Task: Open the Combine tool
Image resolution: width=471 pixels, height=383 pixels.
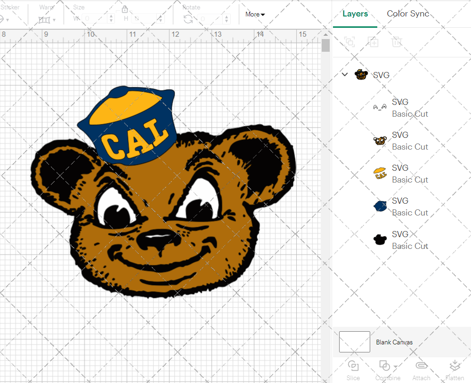Action: [x=387, y=370]
